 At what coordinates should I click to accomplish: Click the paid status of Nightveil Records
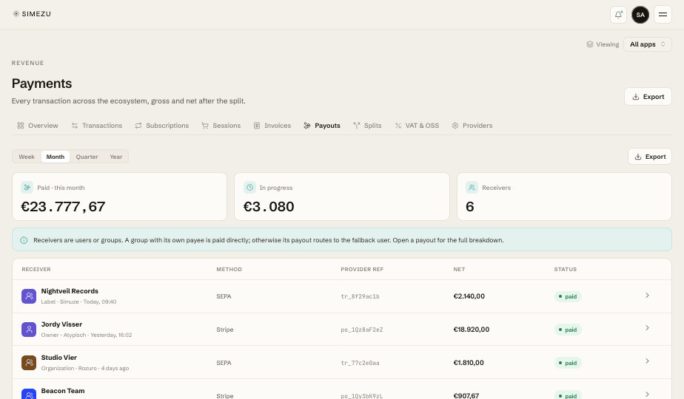[568, 296]
